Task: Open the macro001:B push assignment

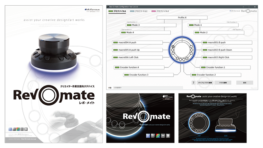Action: [227, 42]
